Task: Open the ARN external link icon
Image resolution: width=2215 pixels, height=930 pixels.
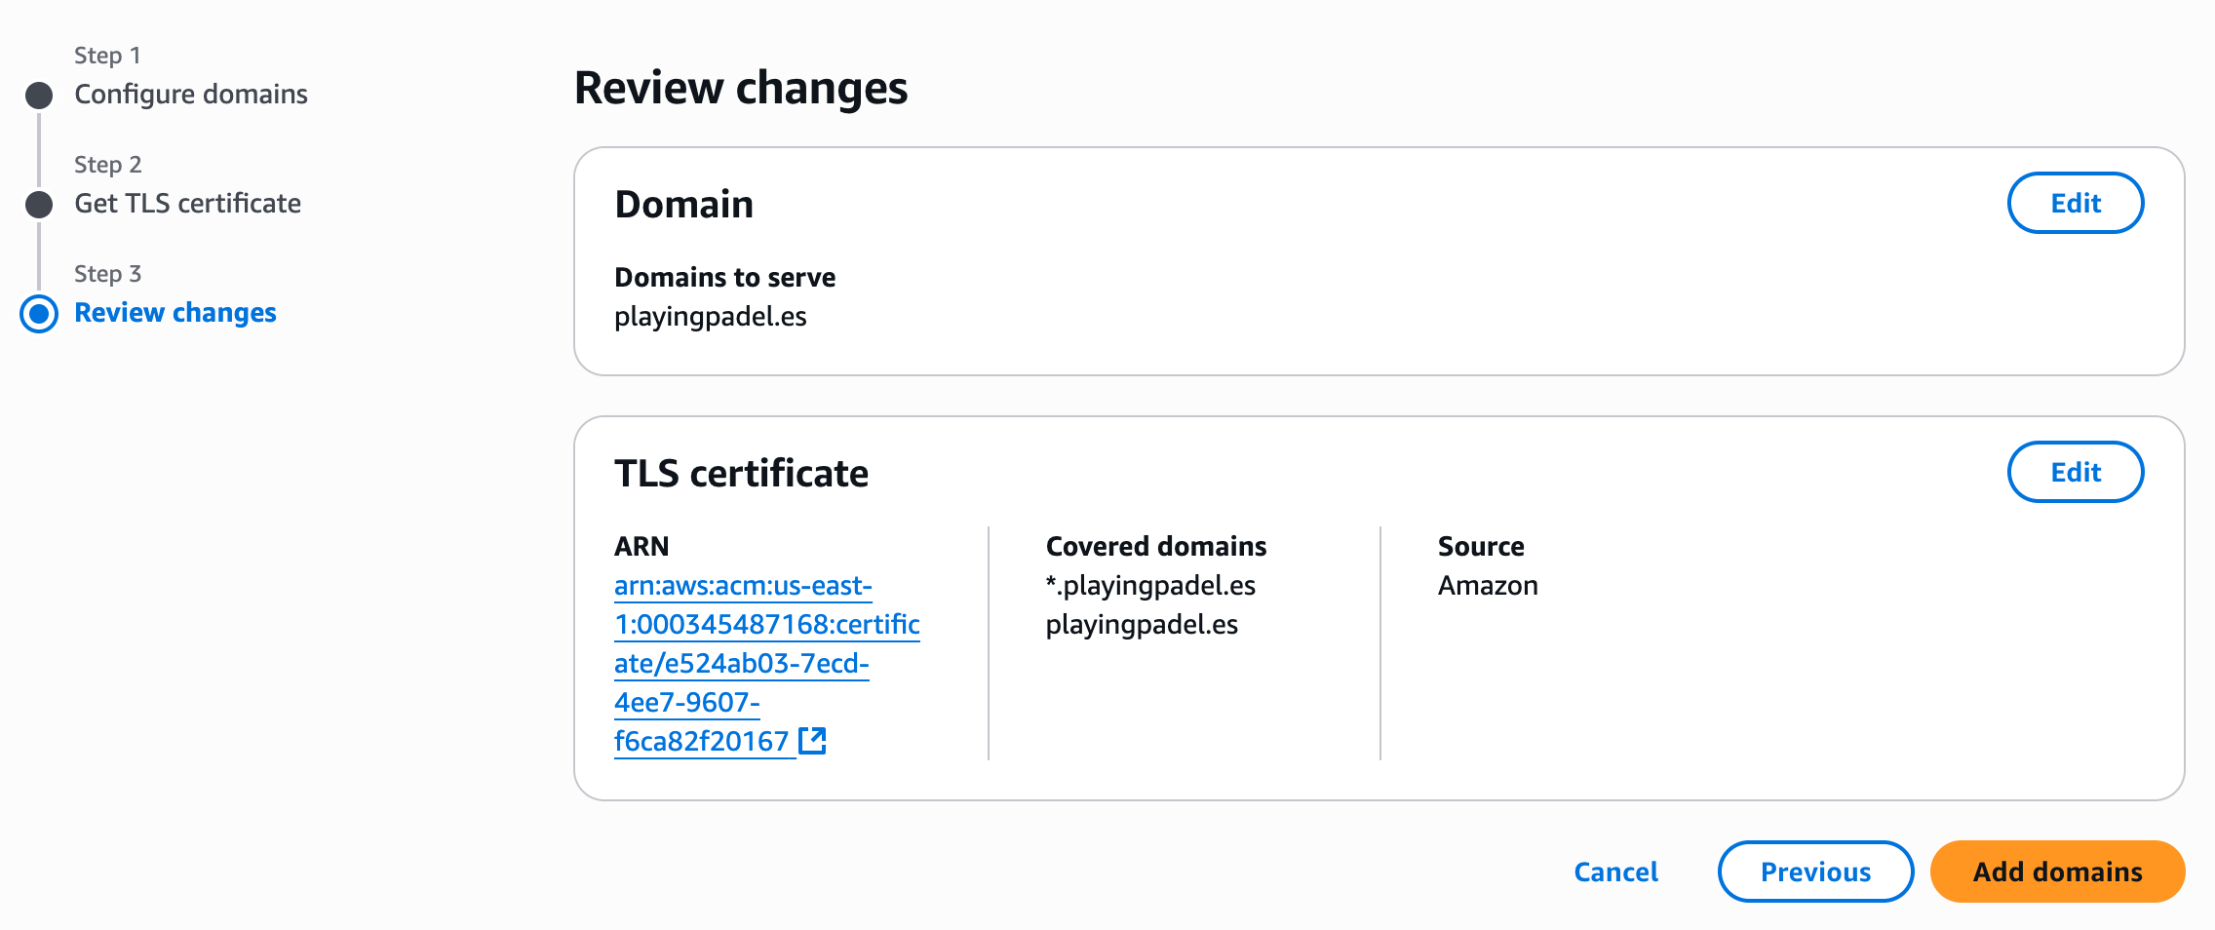Action: [x=812, y=741]
